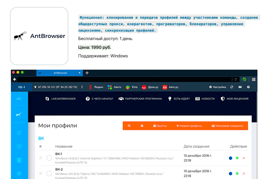
Task: Open the gear settings icon in sidebar
Action: click(x=19, y=146)
